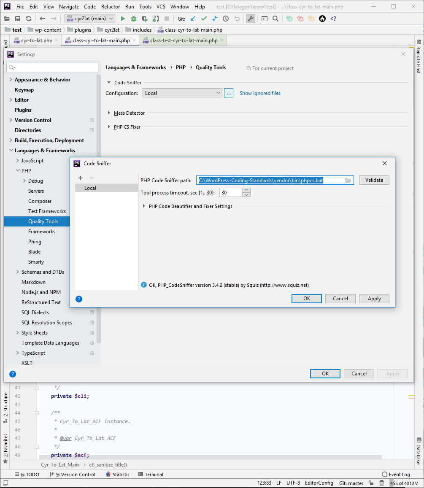Collapse the Code Sniffer section

coord(109,83)
